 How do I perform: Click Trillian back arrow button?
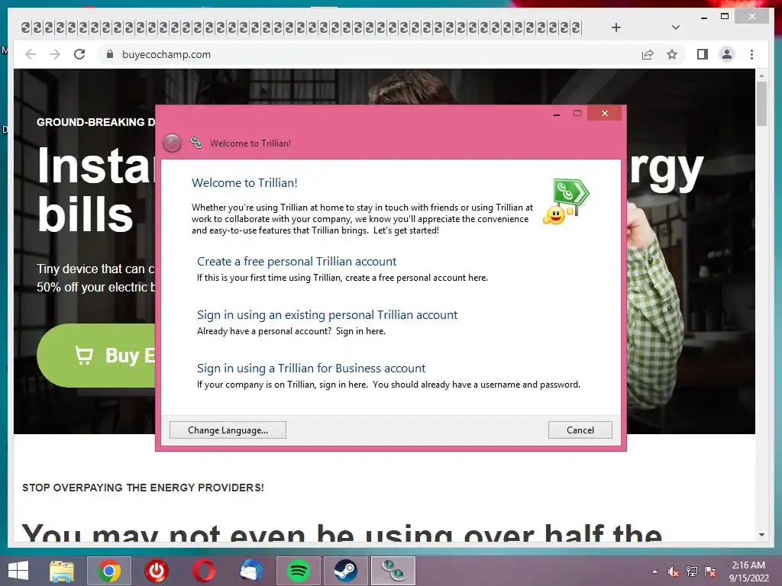172,143
